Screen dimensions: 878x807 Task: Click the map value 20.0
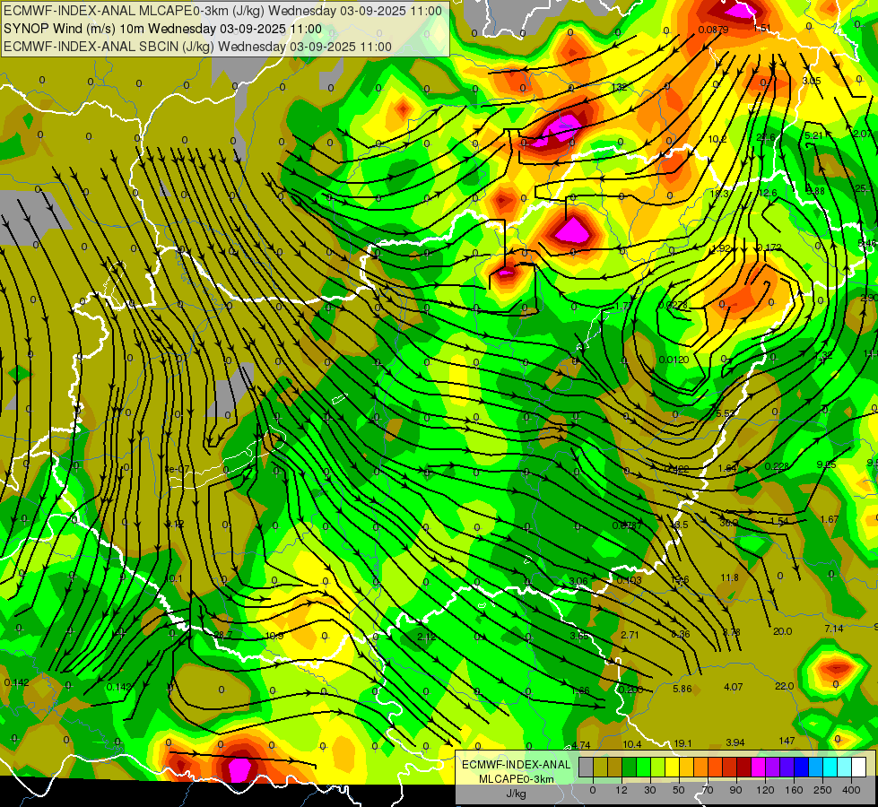click(782, 631)
